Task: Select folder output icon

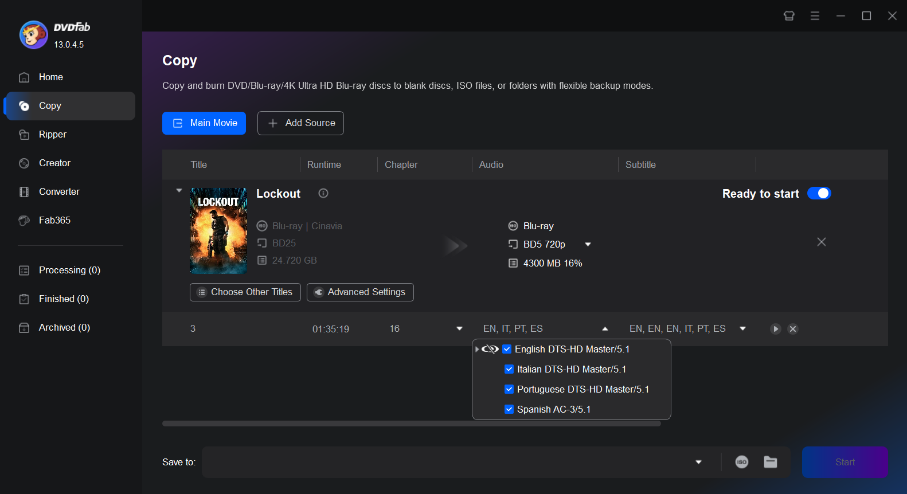Action: (x=771, y=462)
